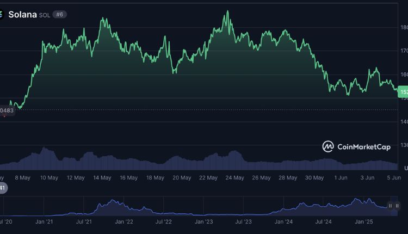This screenshot has width=408, height=234.
Task: Click the 41 badge below the chart
Action: tap(3, 188)
